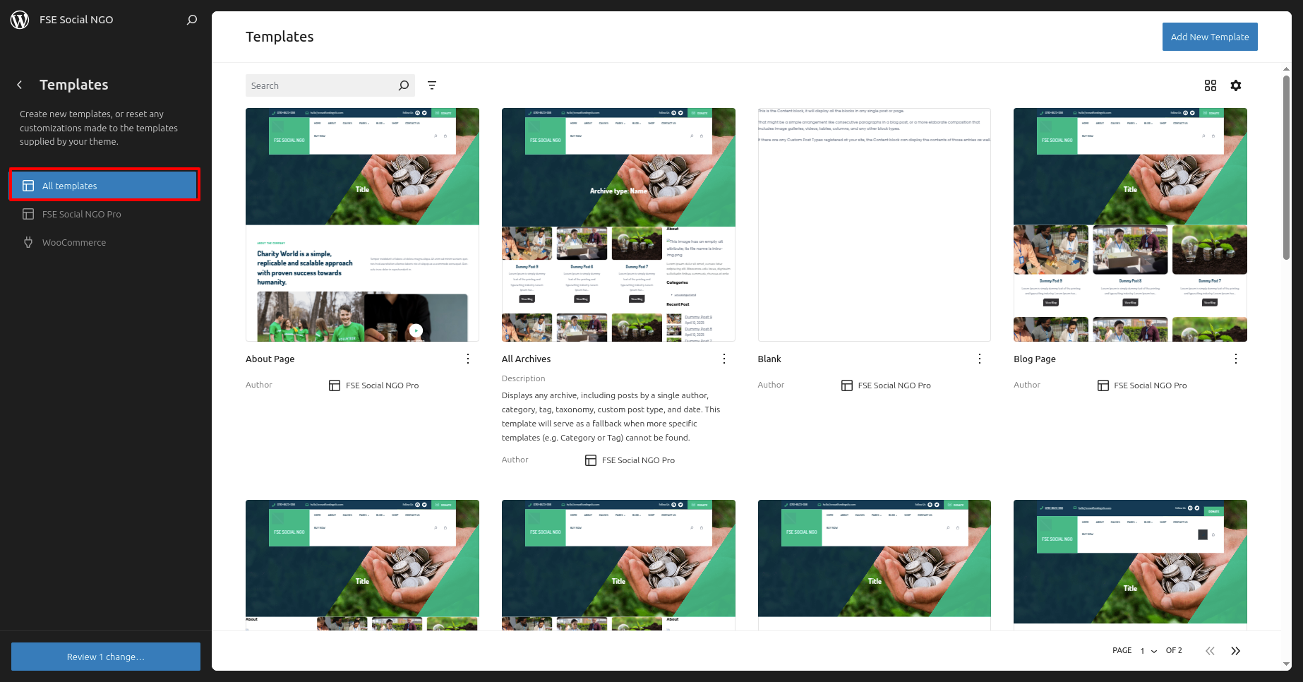Click author icon under All Archives

coord(591,460)
